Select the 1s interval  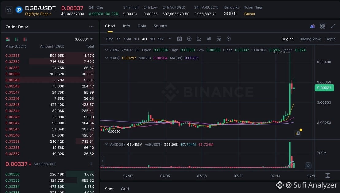click(118, 39)
